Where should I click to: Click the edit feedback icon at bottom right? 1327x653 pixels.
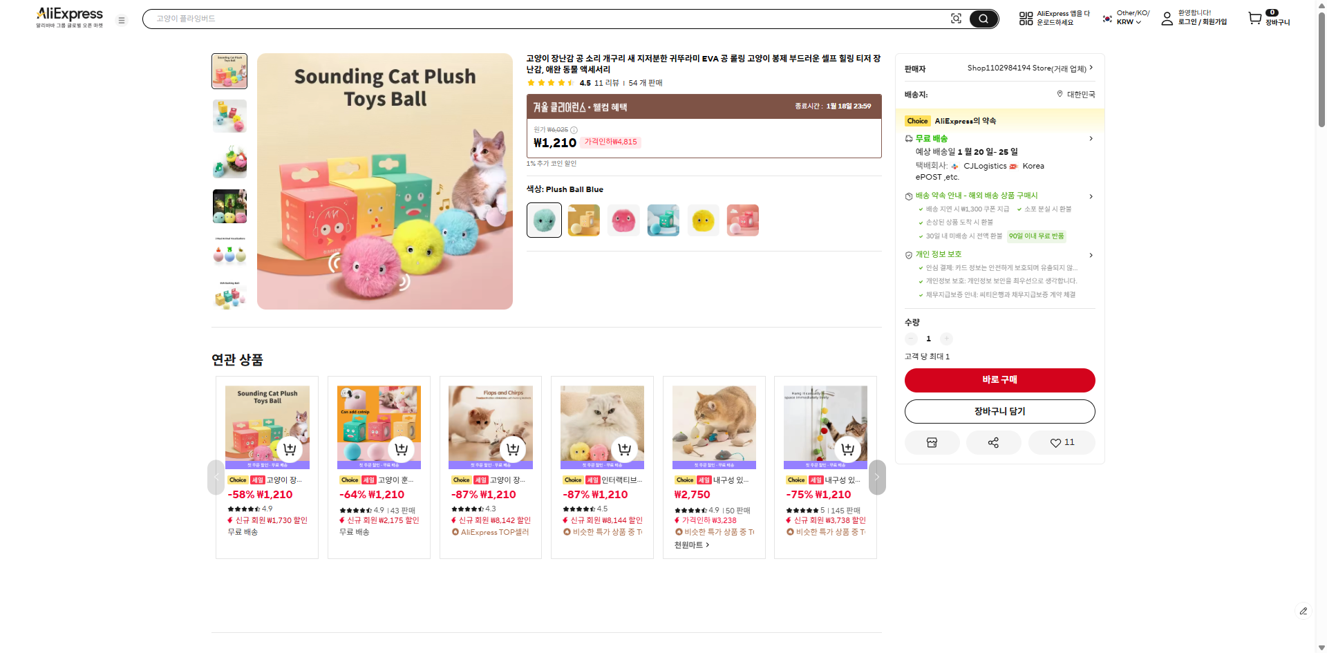pos(1303,611)
